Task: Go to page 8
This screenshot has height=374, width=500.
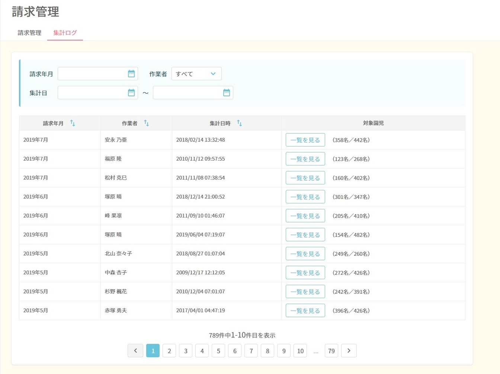Action: coord(267,351)
